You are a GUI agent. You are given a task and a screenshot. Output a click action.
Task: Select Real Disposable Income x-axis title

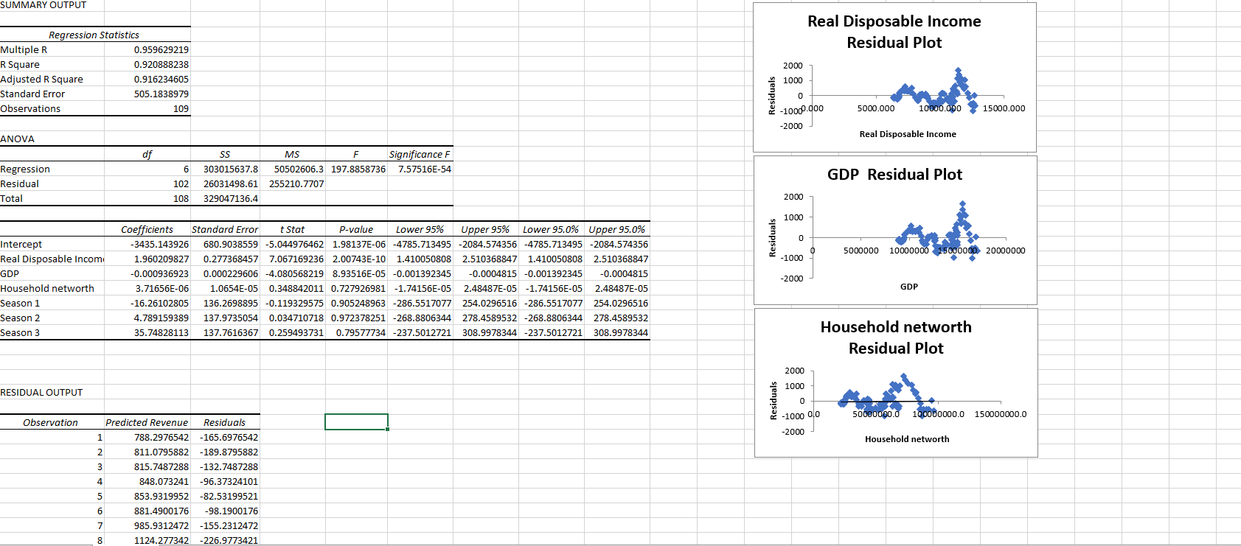(x=908, y=134)
